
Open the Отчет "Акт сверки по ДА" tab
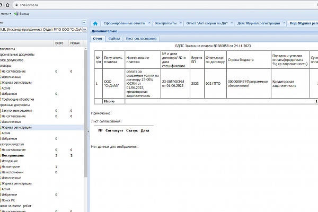[x=207, y=23]
